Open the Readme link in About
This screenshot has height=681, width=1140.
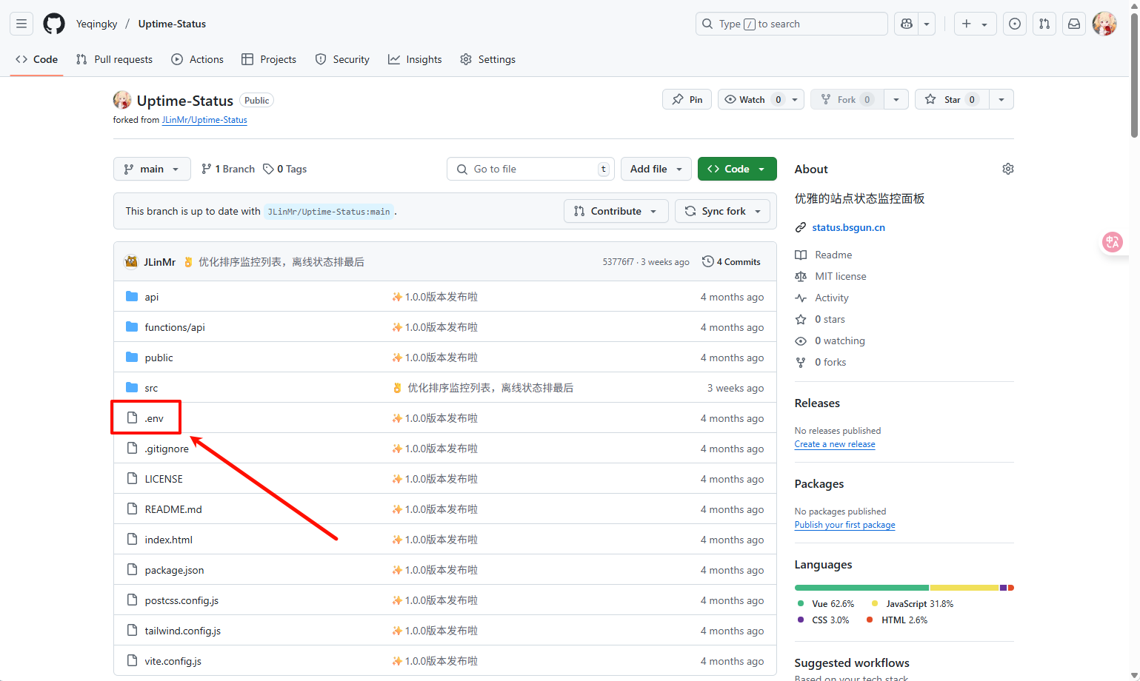tap(833, 255)
